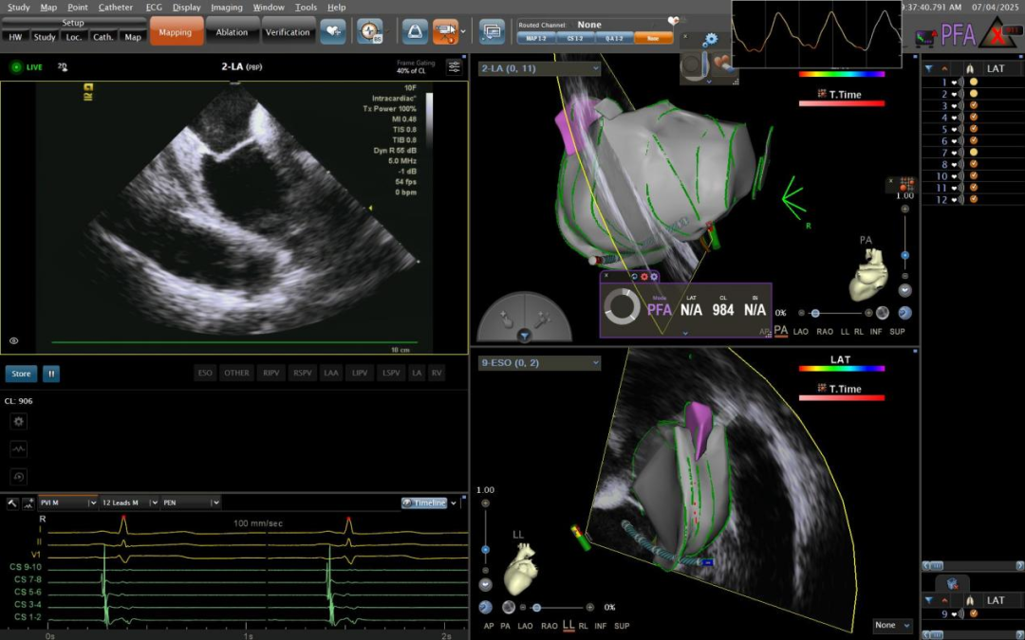Pause the live ultrasound acquisition
Viewport: 1025px width, 640px height.
[51, 374]
